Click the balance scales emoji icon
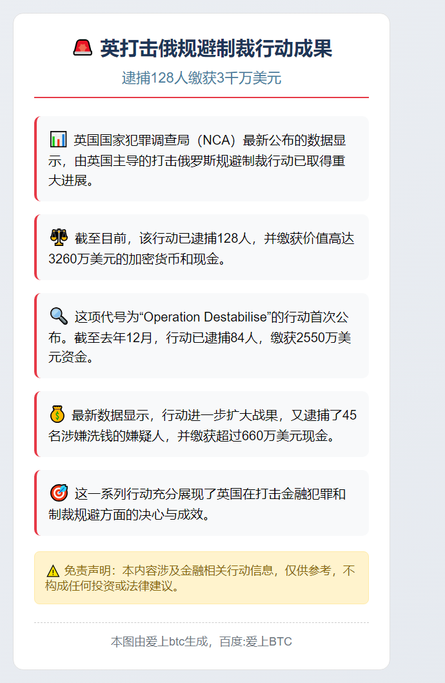 (59, 238)
